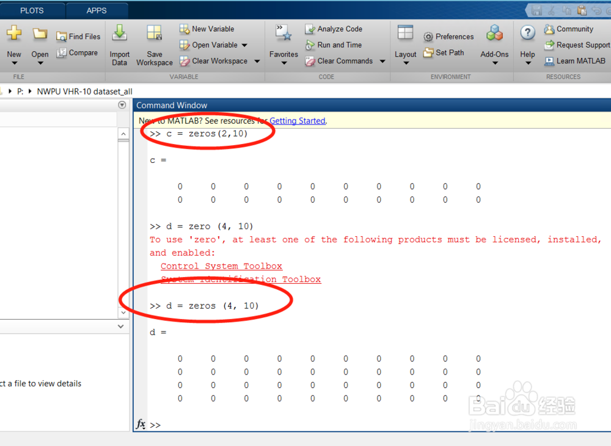Click the fx function browser icon
Screen dimensions: 611x446
click(x=141, y=424)
